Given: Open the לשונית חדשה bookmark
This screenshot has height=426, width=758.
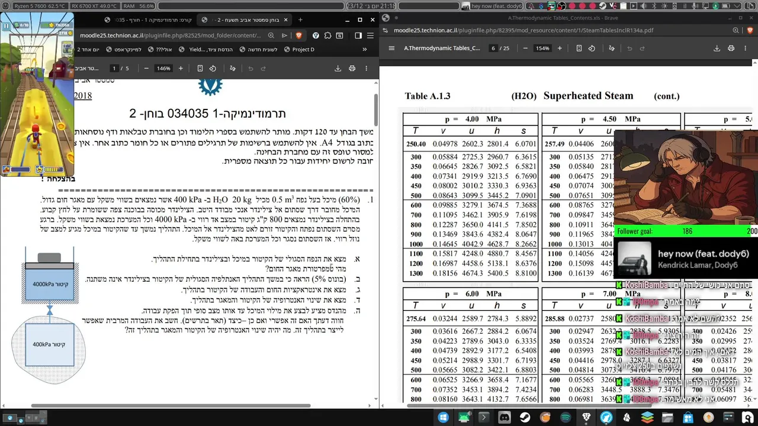Looking at the screenshot, I should [259, 50].
